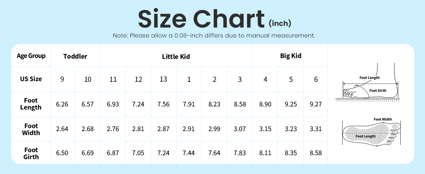The image size is (425, 174).
Task: Select the Toddler age group header
Action: coord(75,56)
